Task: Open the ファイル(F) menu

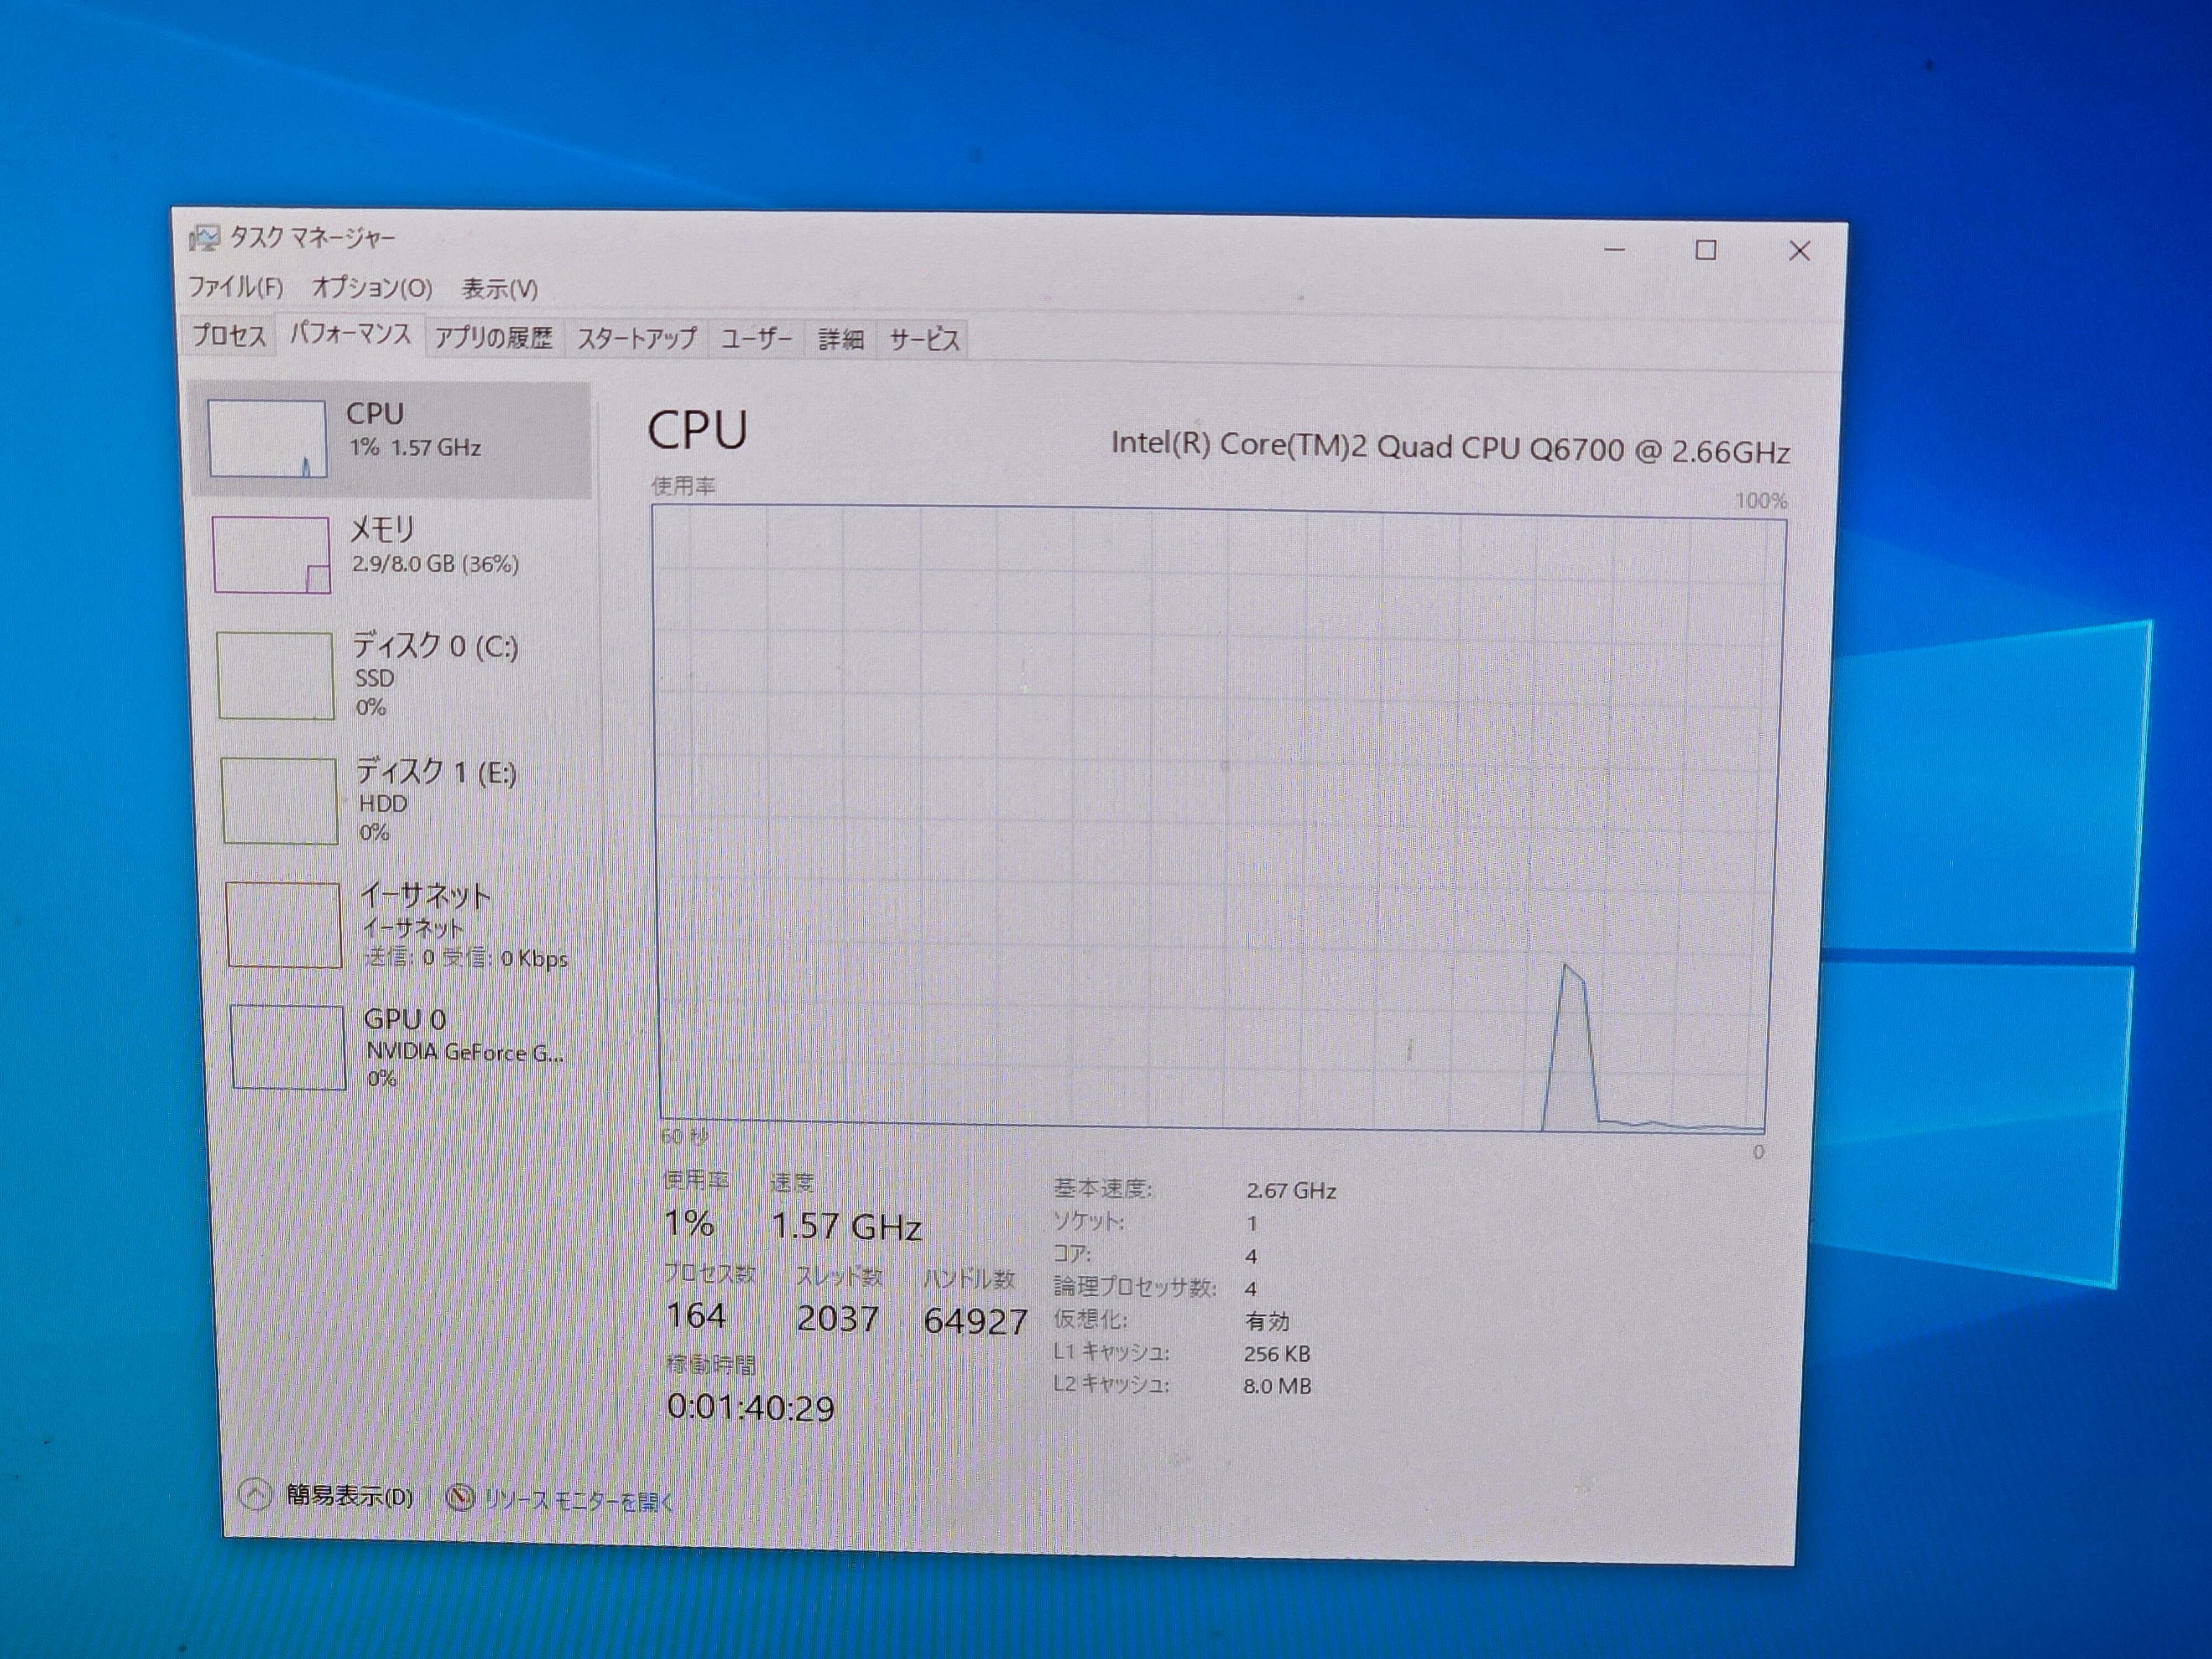Action: pos(236,288)
